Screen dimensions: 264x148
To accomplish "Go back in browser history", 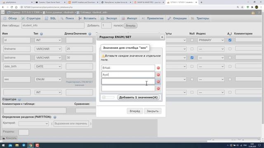I will pos(3,7).
